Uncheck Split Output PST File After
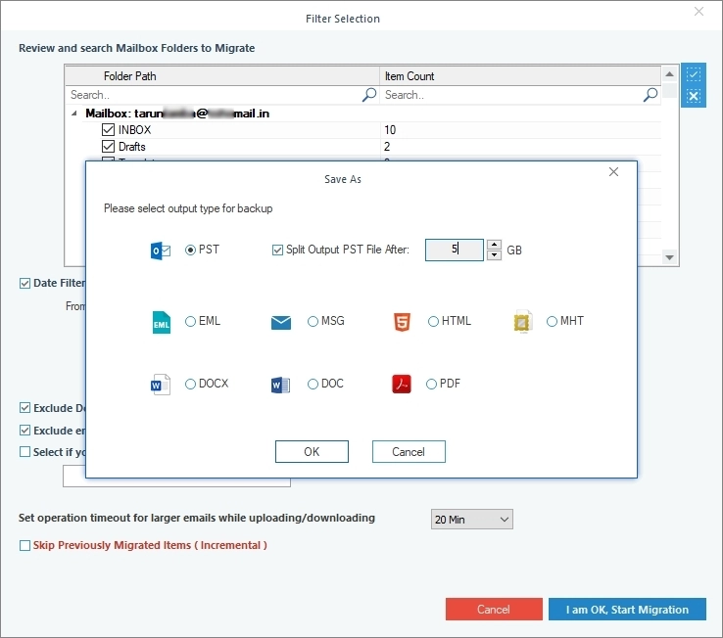The width and height of the screenshot is (723, 638). tap(277, 251)
